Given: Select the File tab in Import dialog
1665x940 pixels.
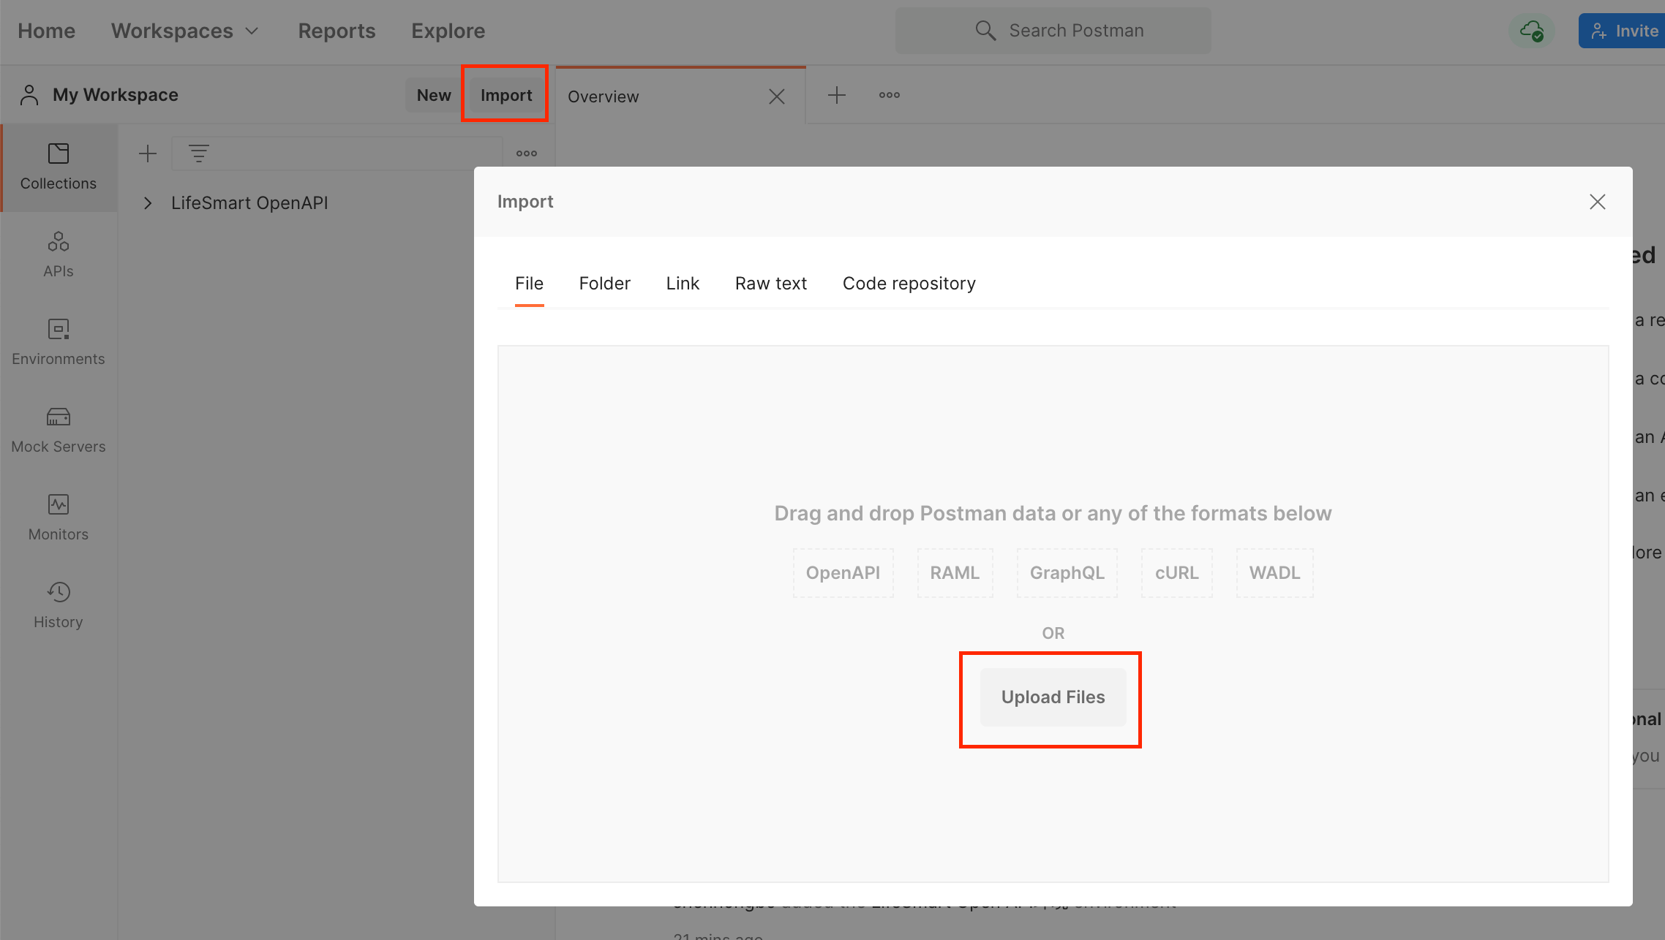Looking at the screenshot, I should 530,284.
